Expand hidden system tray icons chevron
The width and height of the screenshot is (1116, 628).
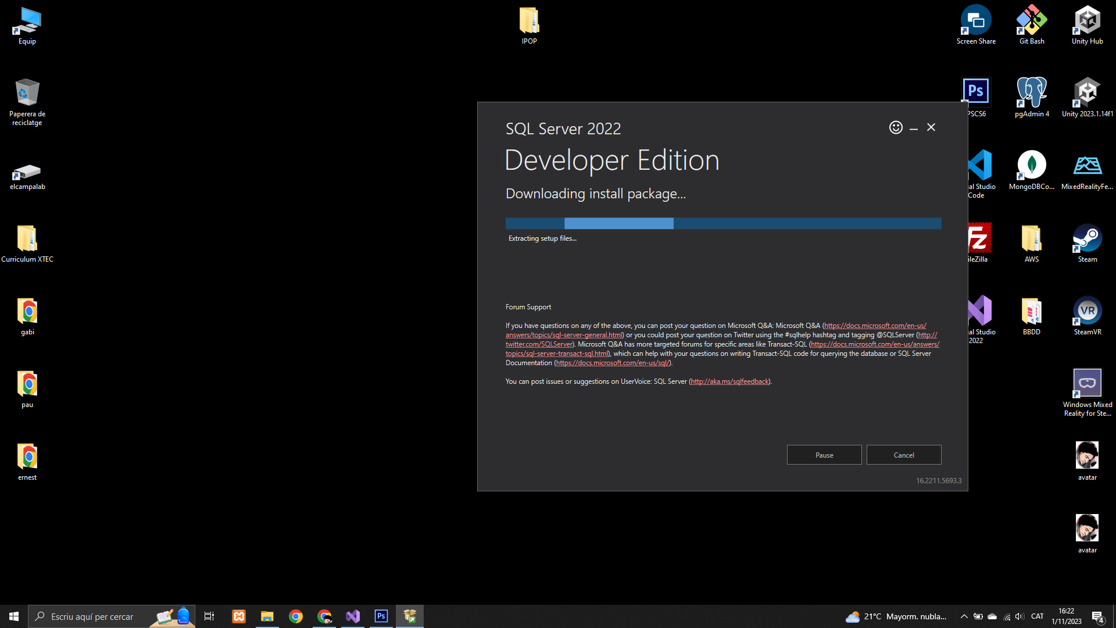tap(964, 616)
